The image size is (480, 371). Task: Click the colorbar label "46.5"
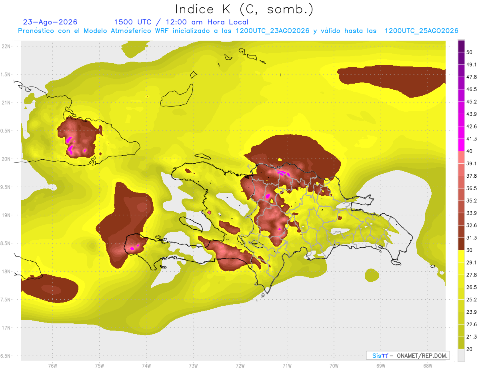[x=472, y=89]
